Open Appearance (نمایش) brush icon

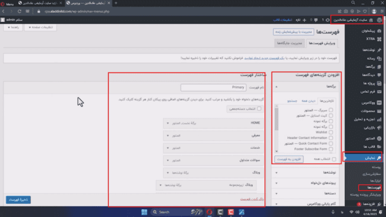[379, 158]
